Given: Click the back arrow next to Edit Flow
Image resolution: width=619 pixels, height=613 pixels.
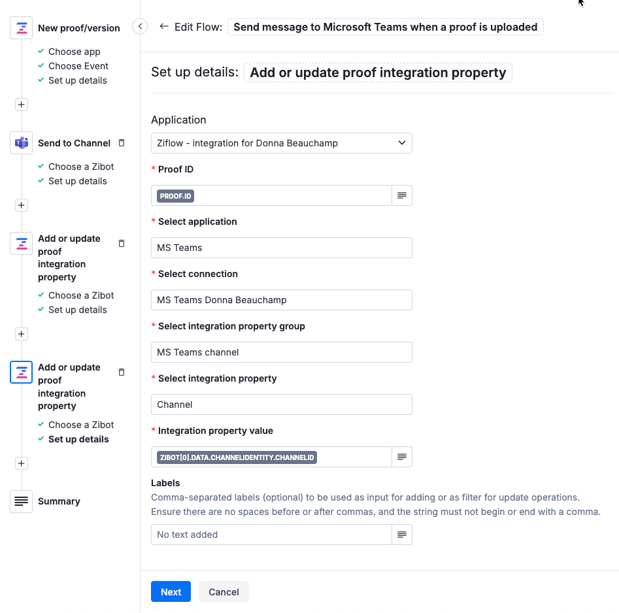Looking at the screenshot, I should click(x=163, y=27).
